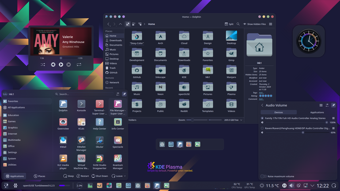Expand the free space dropdown in Dolphin
This screenshot has width=340, height=191.
(241, 120)
